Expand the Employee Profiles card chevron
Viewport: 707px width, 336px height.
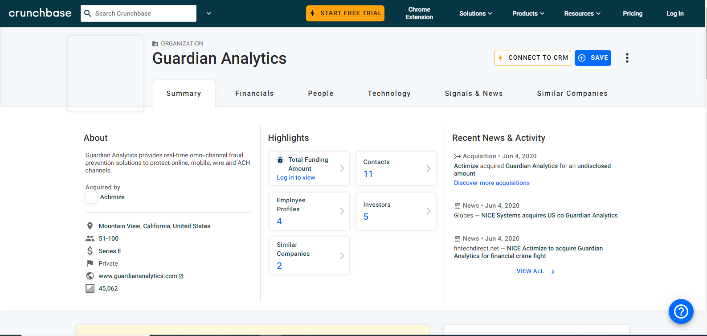[342, 211]
